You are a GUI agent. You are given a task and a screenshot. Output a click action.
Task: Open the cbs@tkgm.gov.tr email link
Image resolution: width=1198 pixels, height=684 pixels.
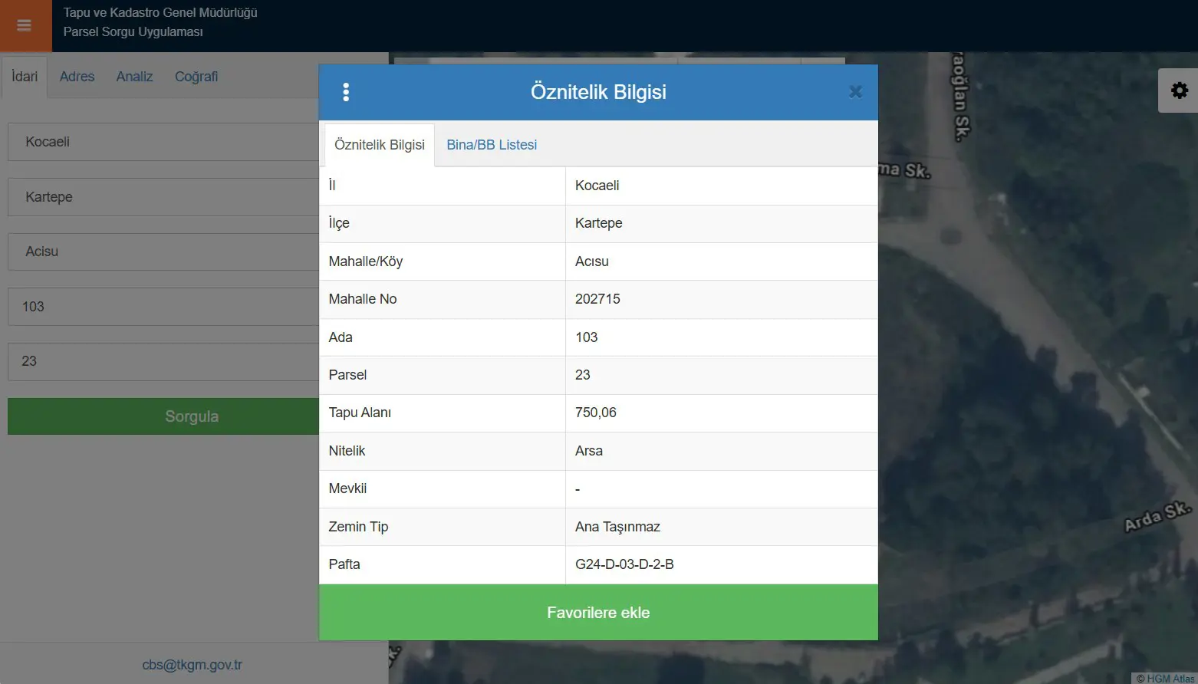pos(192,665)
